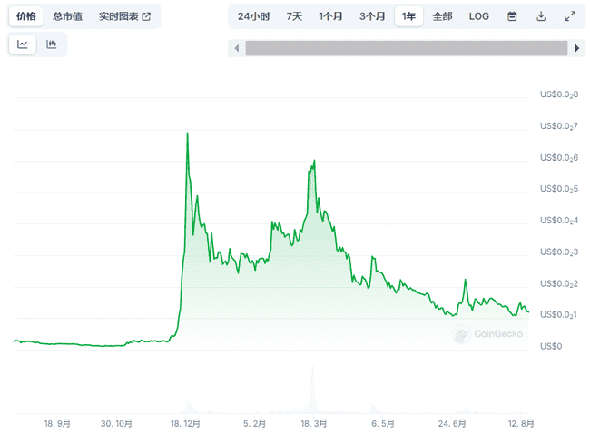Open the calendar date range picker
Screen dimensions: 590x435
512,16
